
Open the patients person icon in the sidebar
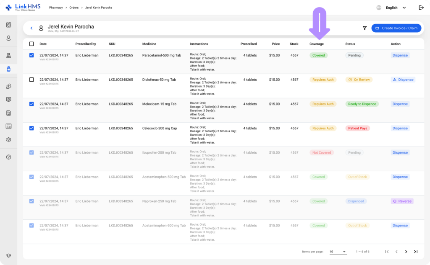click(x=8, y=38)
